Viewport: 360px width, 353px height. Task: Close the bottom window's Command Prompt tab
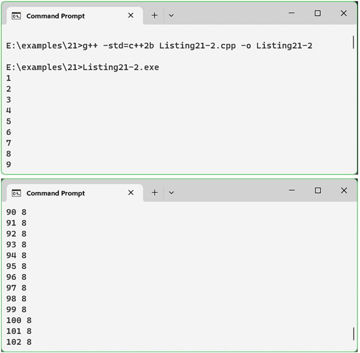(x=131, y=193)
